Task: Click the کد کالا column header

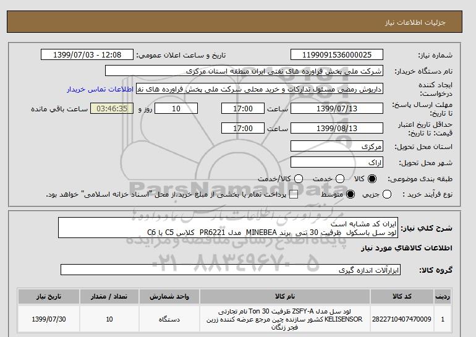Action: click(x=402, y=297)
